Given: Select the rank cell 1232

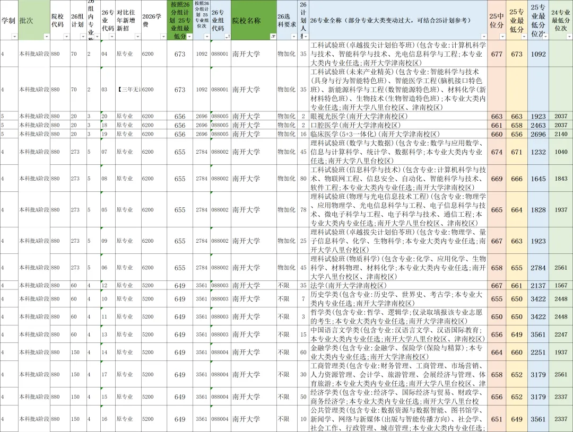Looking at the screenshot, I should coord(539,152).
